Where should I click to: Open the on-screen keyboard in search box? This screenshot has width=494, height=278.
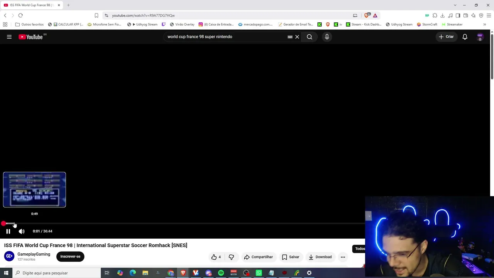(x=290, y=37)
